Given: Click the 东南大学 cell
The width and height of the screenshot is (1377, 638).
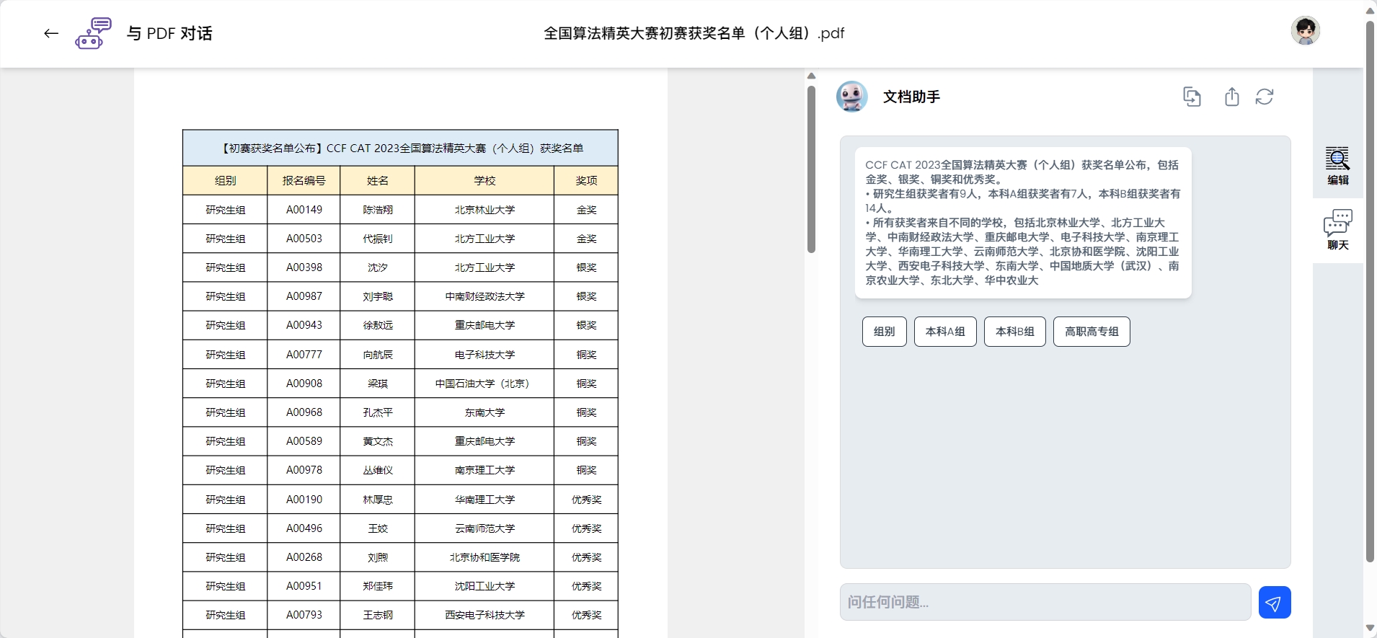Looking at the screenshot, I should [484, 412].
